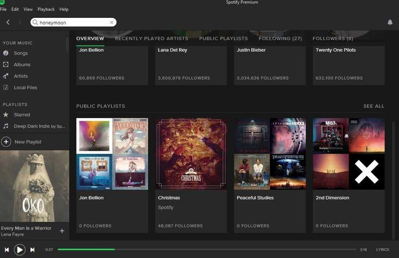Image resolution: width=399 pixels, height=258 pixels.
Task: Click the forward navigation arrow
Action: [20, 22]
